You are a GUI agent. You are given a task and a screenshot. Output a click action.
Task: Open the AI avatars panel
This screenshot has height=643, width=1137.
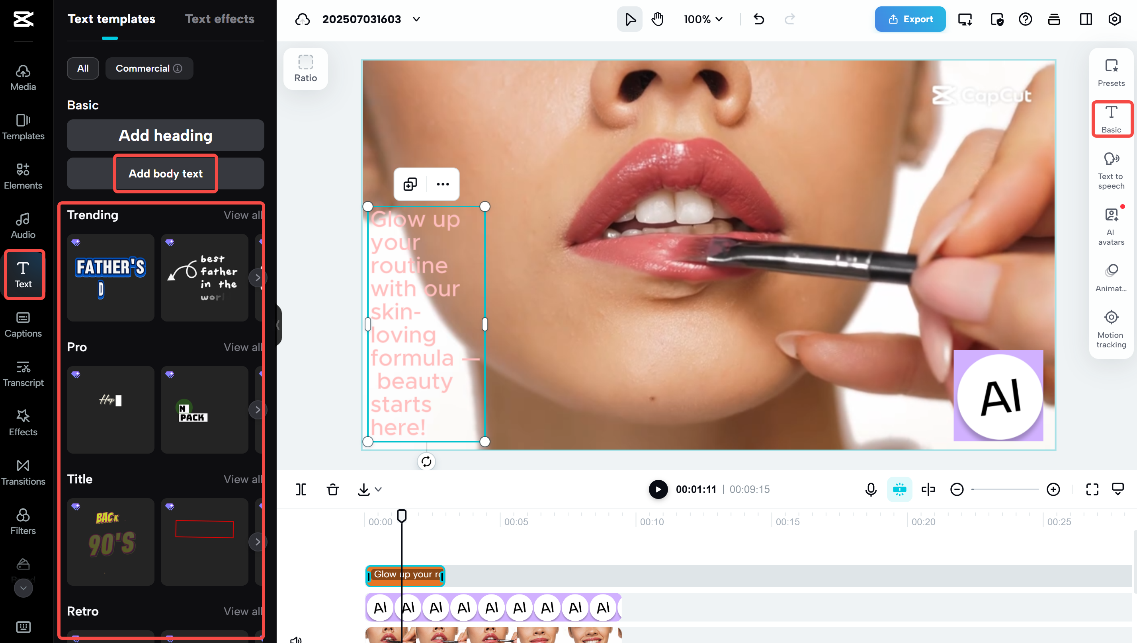pos(1110,226)
